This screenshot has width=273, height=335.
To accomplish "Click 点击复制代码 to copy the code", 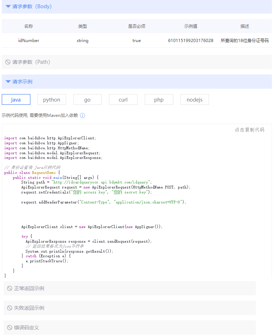I will 250,130.
